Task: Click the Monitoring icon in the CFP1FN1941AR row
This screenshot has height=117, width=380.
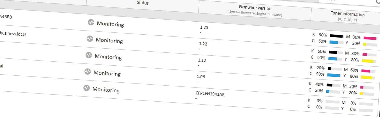Action: point(86,88)
